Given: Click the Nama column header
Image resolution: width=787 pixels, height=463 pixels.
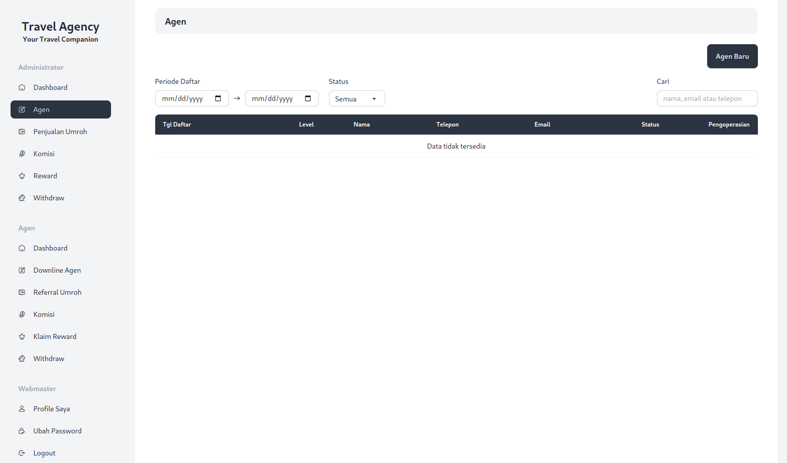Looking at the screenshot, I should pyautogui.click(x=362, y=125).
